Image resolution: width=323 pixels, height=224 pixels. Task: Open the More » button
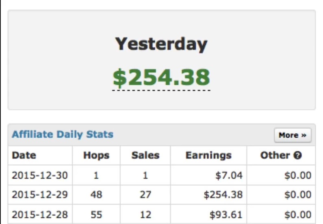pos(293,135)
